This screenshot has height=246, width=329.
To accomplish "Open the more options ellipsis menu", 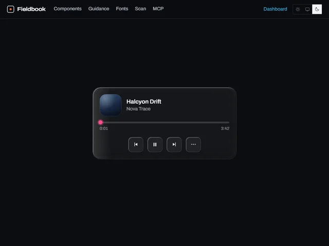I will point(193,145).
